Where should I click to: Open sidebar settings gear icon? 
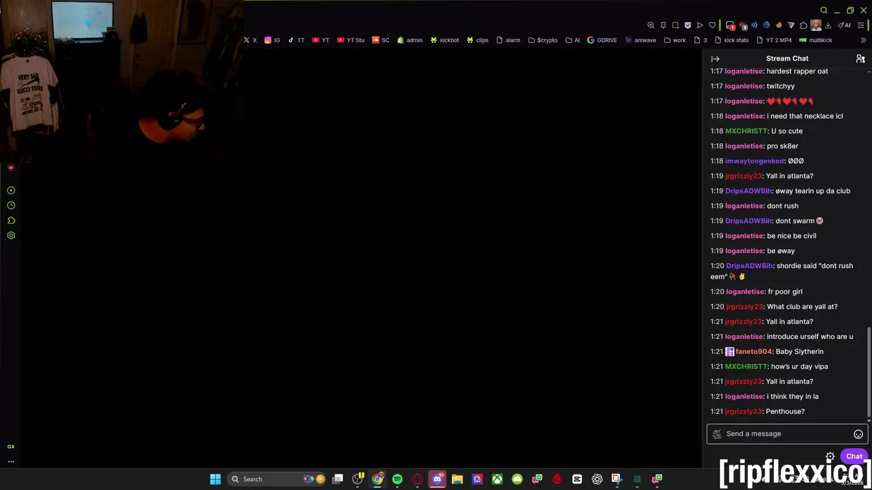coord(11,235)
